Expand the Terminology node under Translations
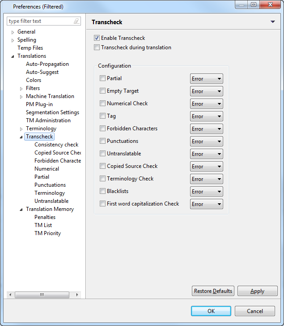 click(21, 129)
